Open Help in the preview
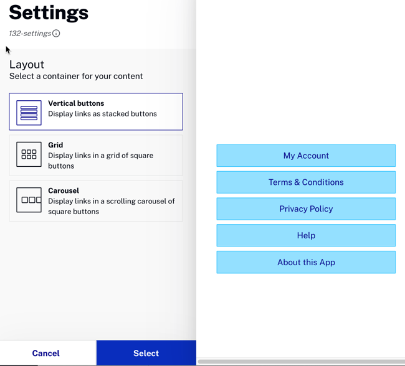Viewport: 405px width, 366px height. (x=306, y=235)
